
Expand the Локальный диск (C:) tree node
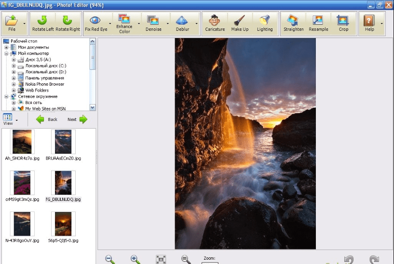[14, 66]
